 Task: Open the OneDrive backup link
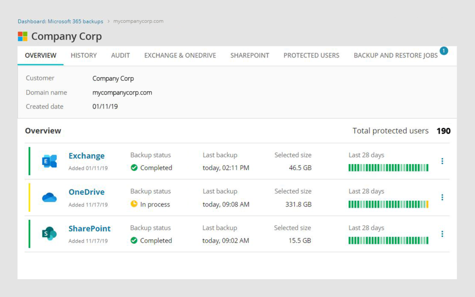pos(87,192)
